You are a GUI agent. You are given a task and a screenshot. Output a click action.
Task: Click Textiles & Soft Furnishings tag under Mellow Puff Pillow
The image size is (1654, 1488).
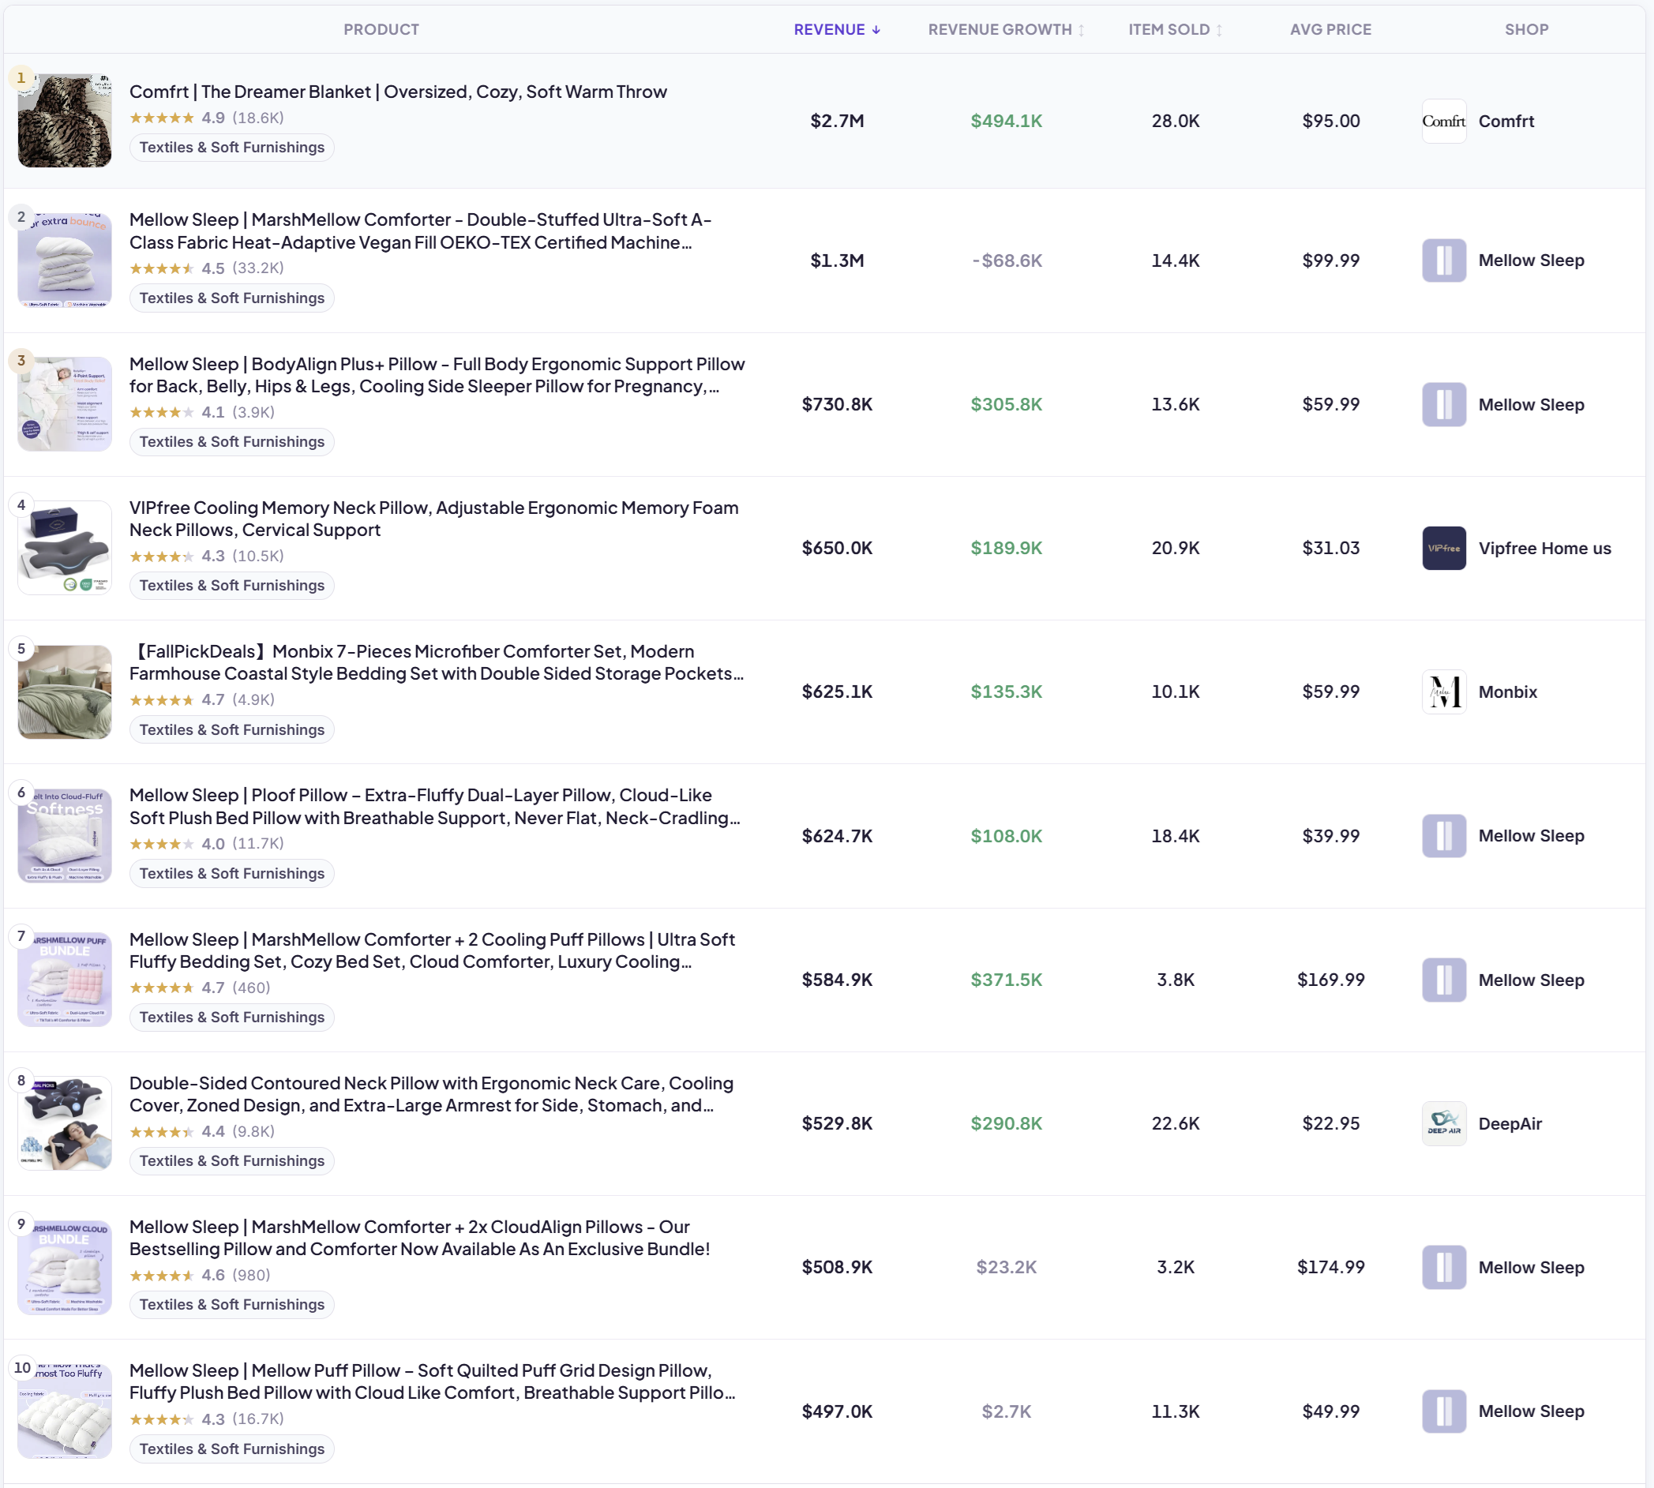[x=232, y=1449]
